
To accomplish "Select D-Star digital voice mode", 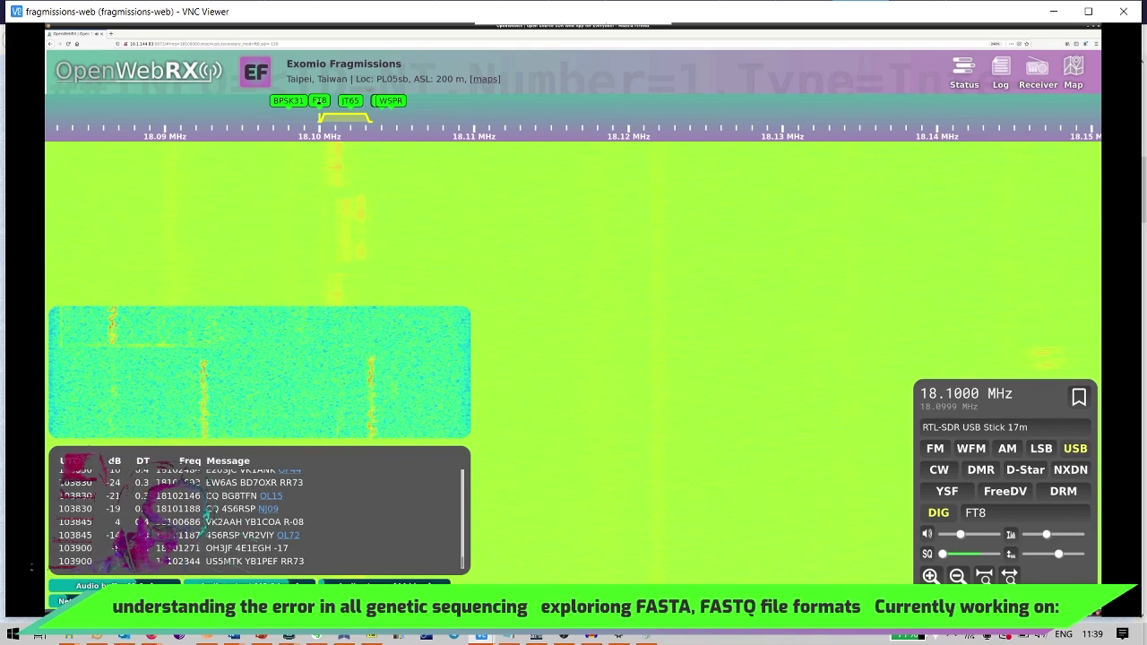I will pos(1025,469).
